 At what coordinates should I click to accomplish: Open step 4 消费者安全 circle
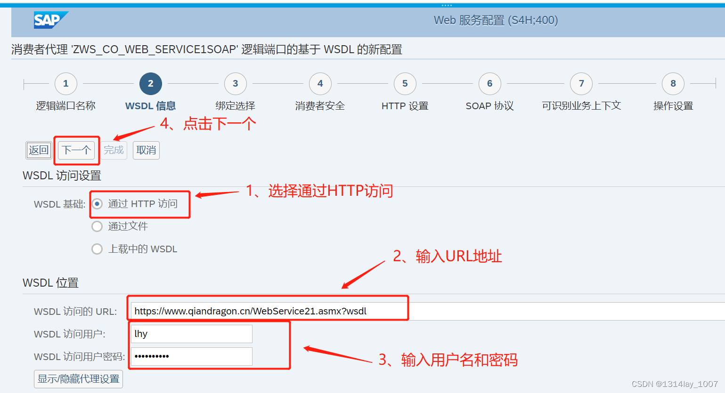[x=320, y=84]
